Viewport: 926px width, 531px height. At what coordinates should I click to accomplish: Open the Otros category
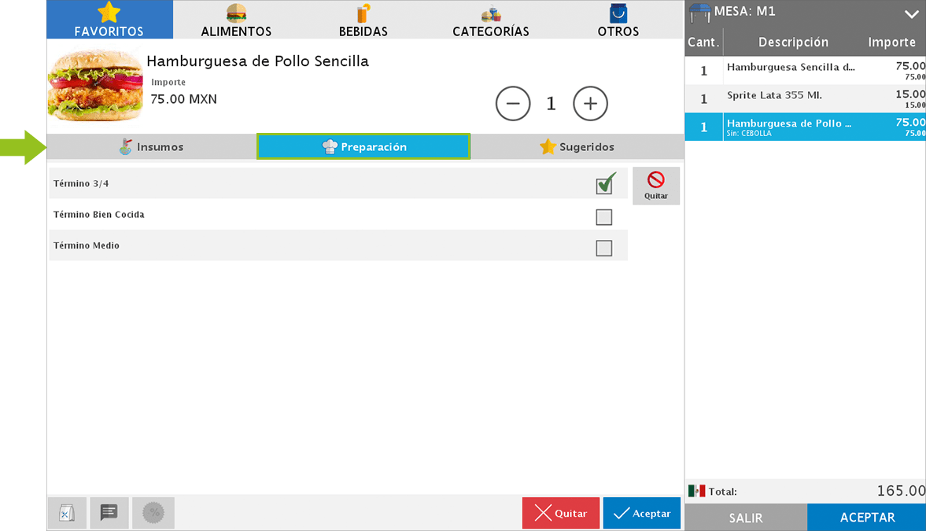point(618,20)
